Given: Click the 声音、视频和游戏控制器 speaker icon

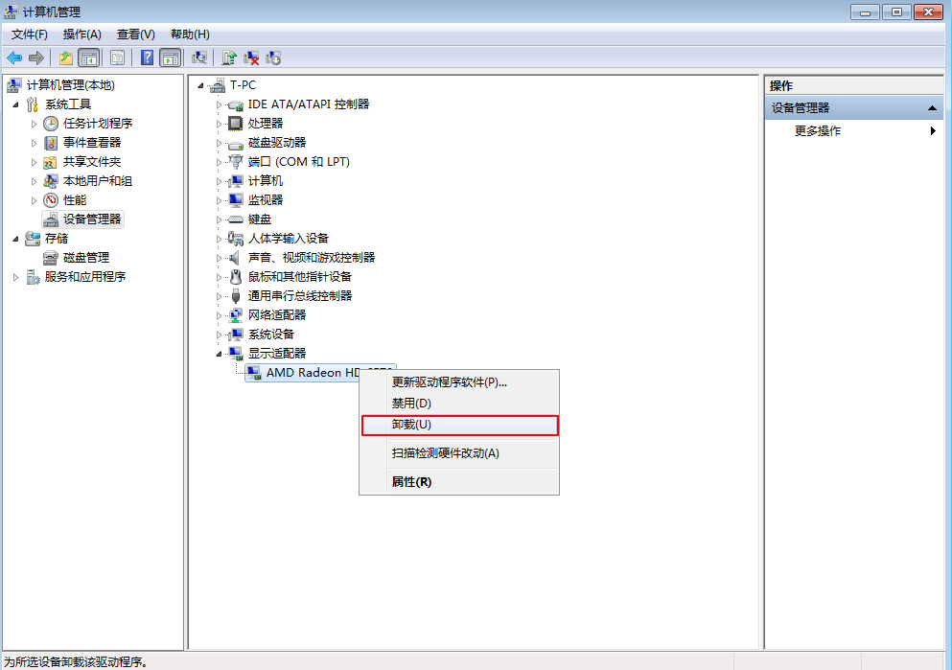Looking at the screenshot, I should coord(235,258).
